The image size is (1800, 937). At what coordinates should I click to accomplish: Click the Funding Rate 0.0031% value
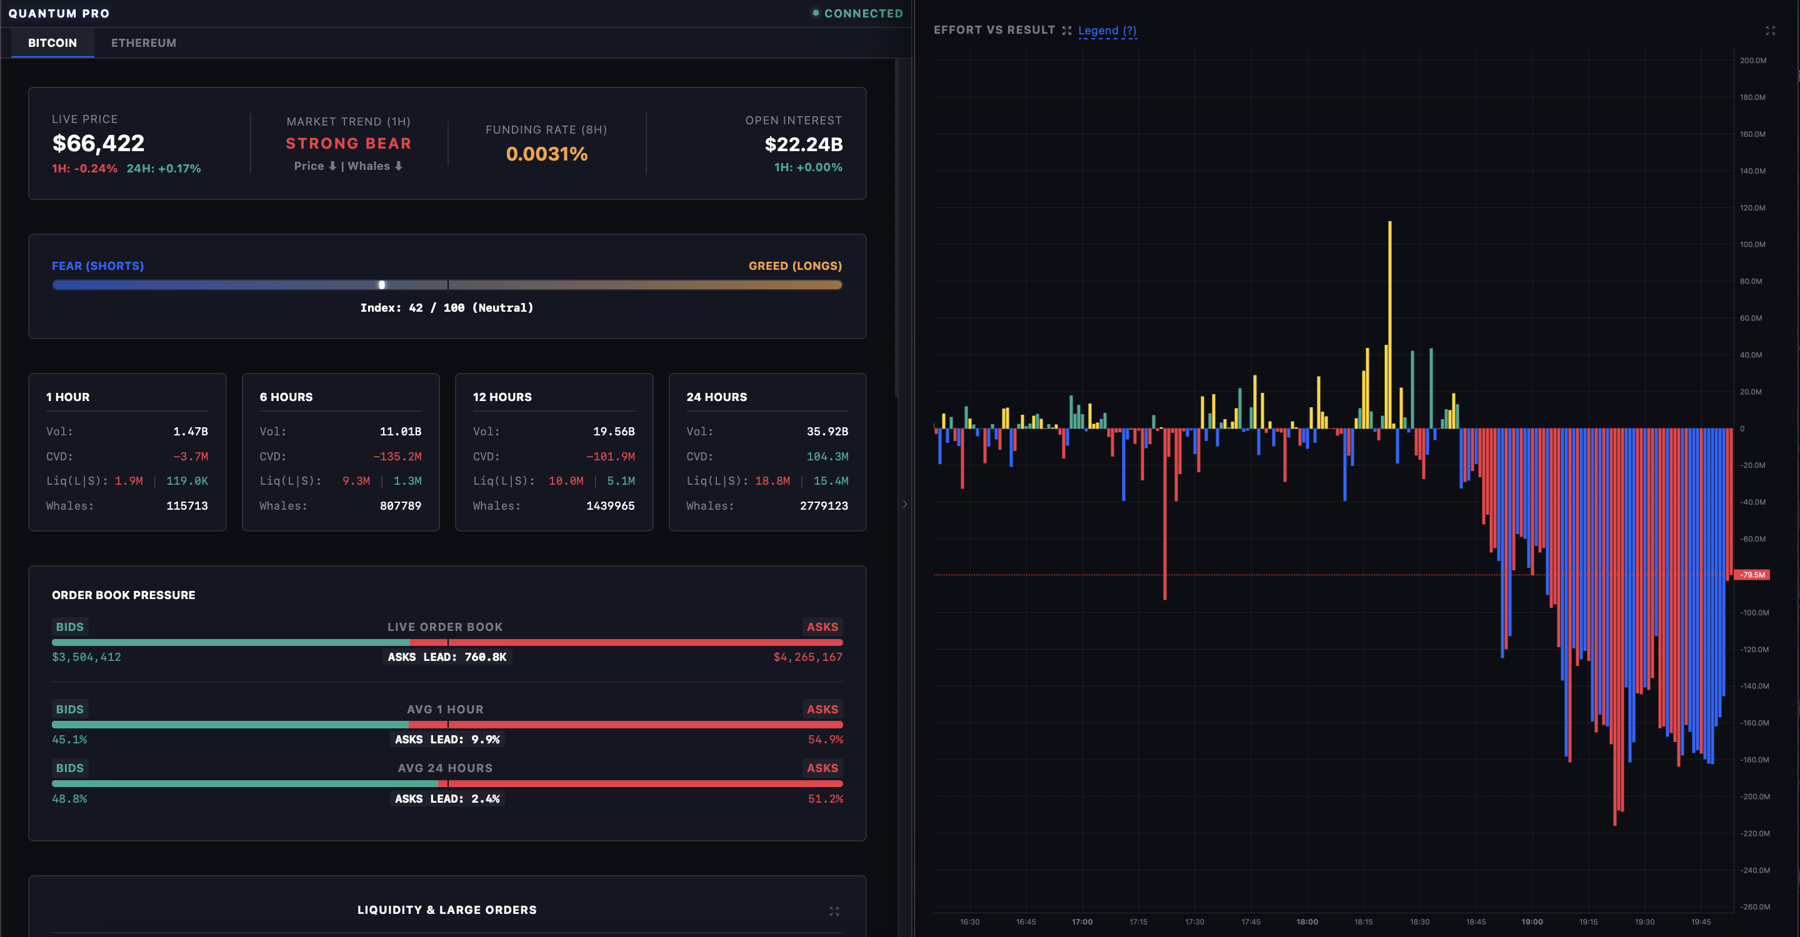(x=546, y=154)
